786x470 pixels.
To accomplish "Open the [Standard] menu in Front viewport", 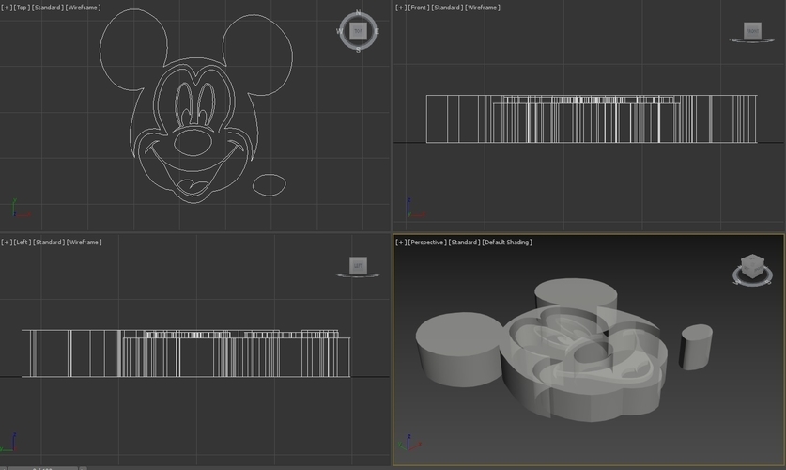I will tap(447, 8).
